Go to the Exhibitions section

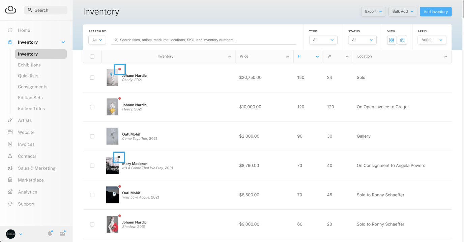tap(29, 65)
